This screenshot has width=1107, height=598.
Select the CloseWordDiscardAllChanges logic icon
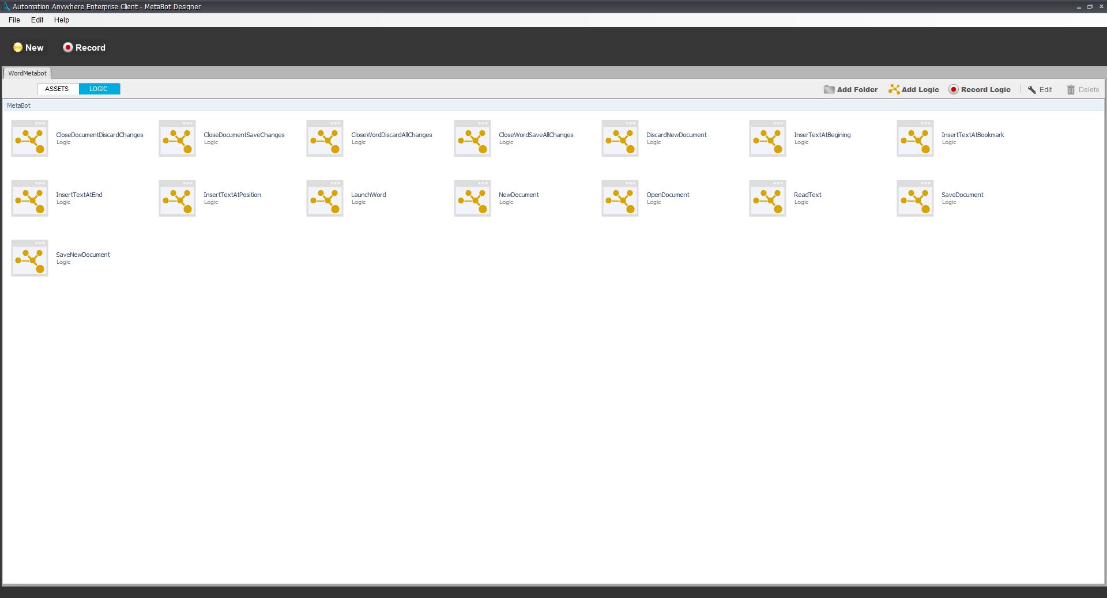click(325, 138)
